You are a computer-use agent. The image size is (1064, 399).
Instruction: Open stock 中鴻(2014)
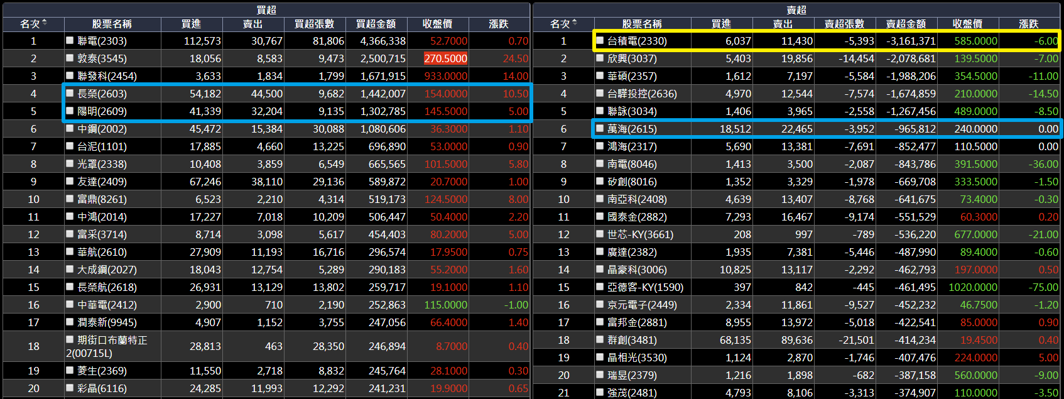[x=102, y=217]
